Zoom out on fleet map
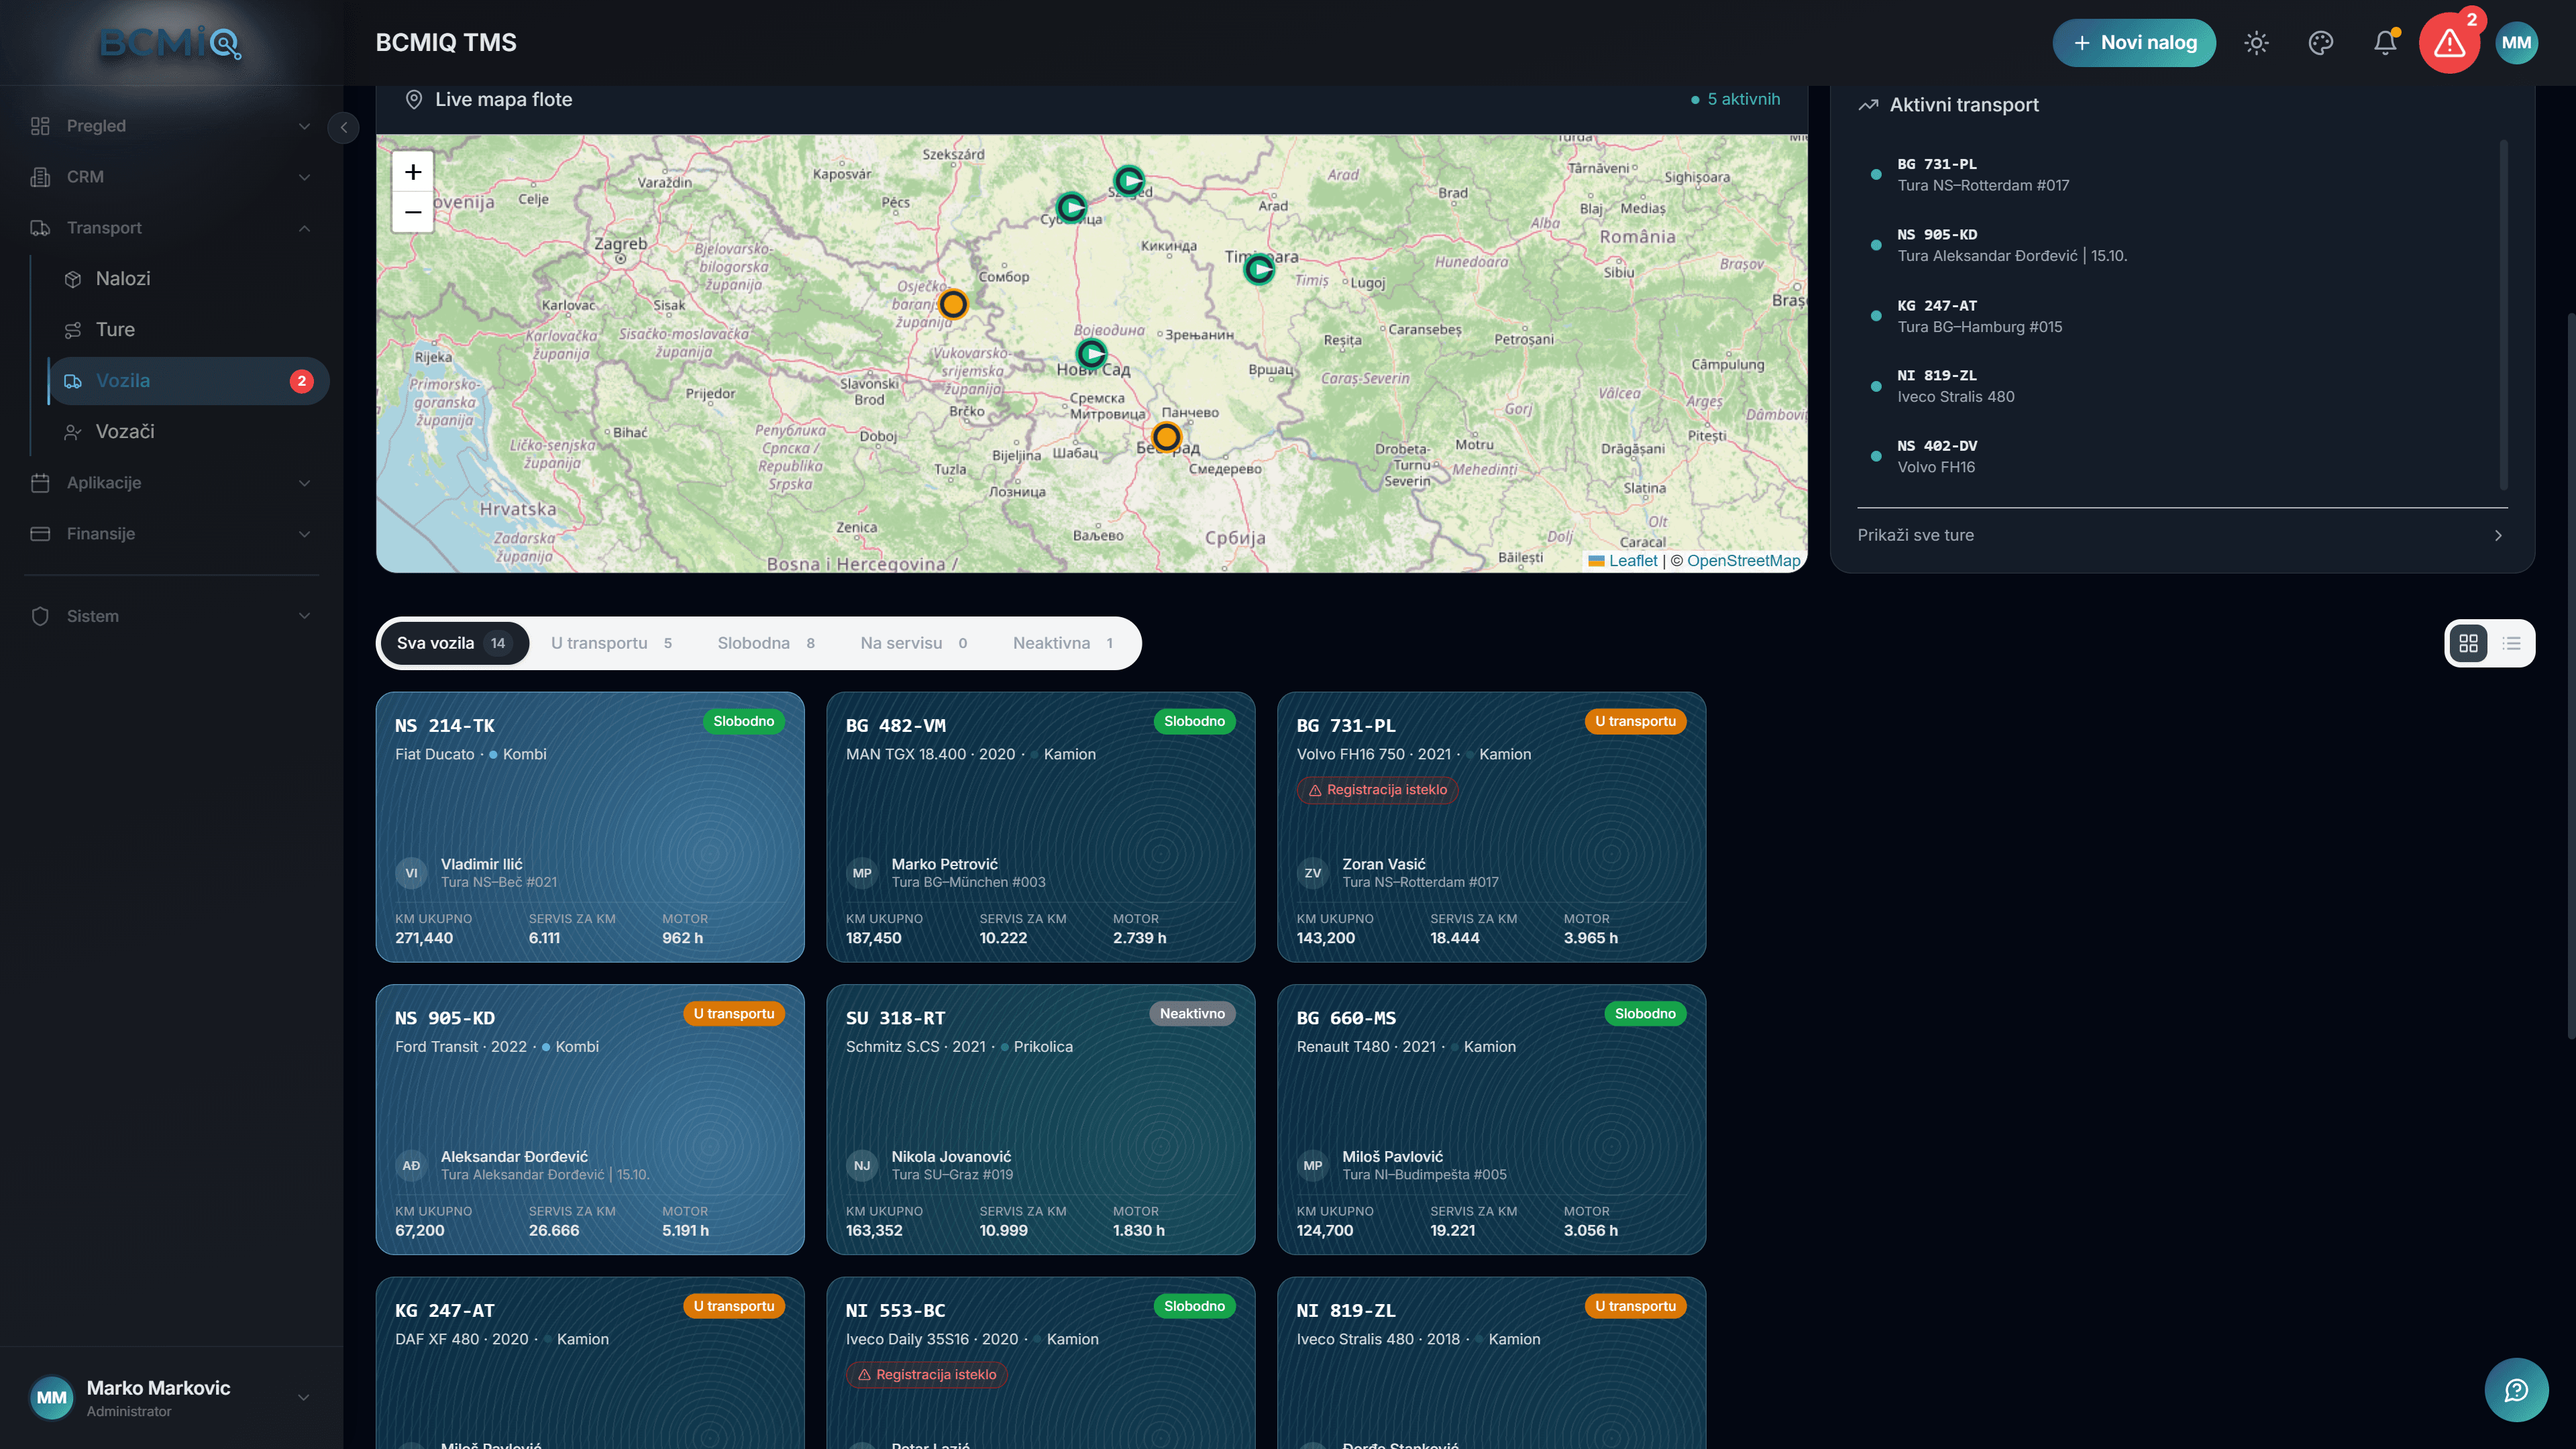 point(413,212)
